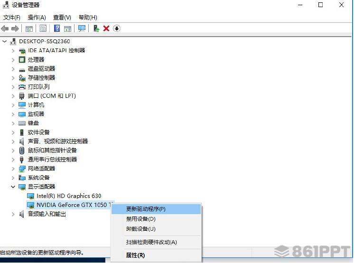
Task: Click the Intel(R) HD Graphics 630 adapter icon
Action: click(30, 196)
